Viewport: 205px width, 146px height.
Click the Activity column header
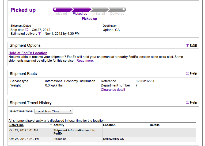(x=59, y=125)
